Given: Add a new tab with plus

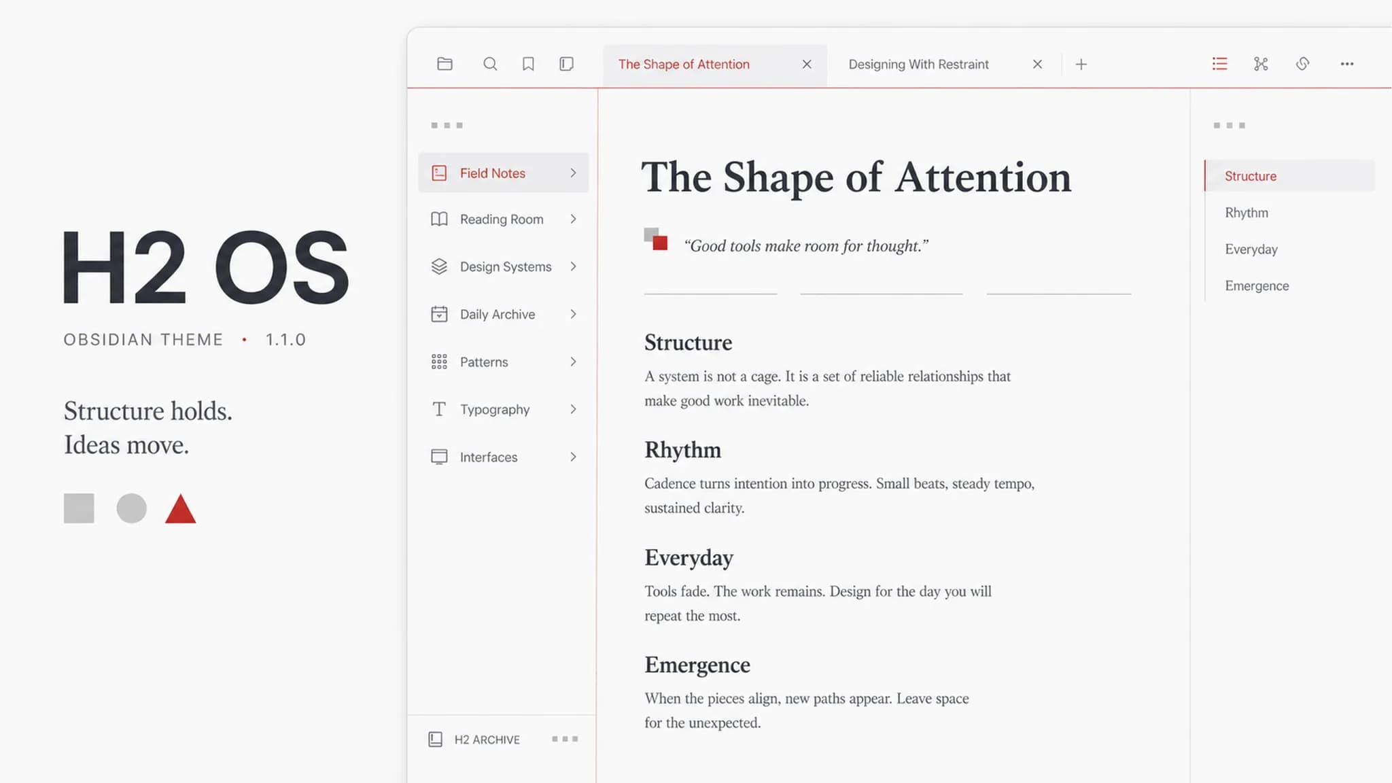Looking at the screenshot, I should click(1081, 64).
